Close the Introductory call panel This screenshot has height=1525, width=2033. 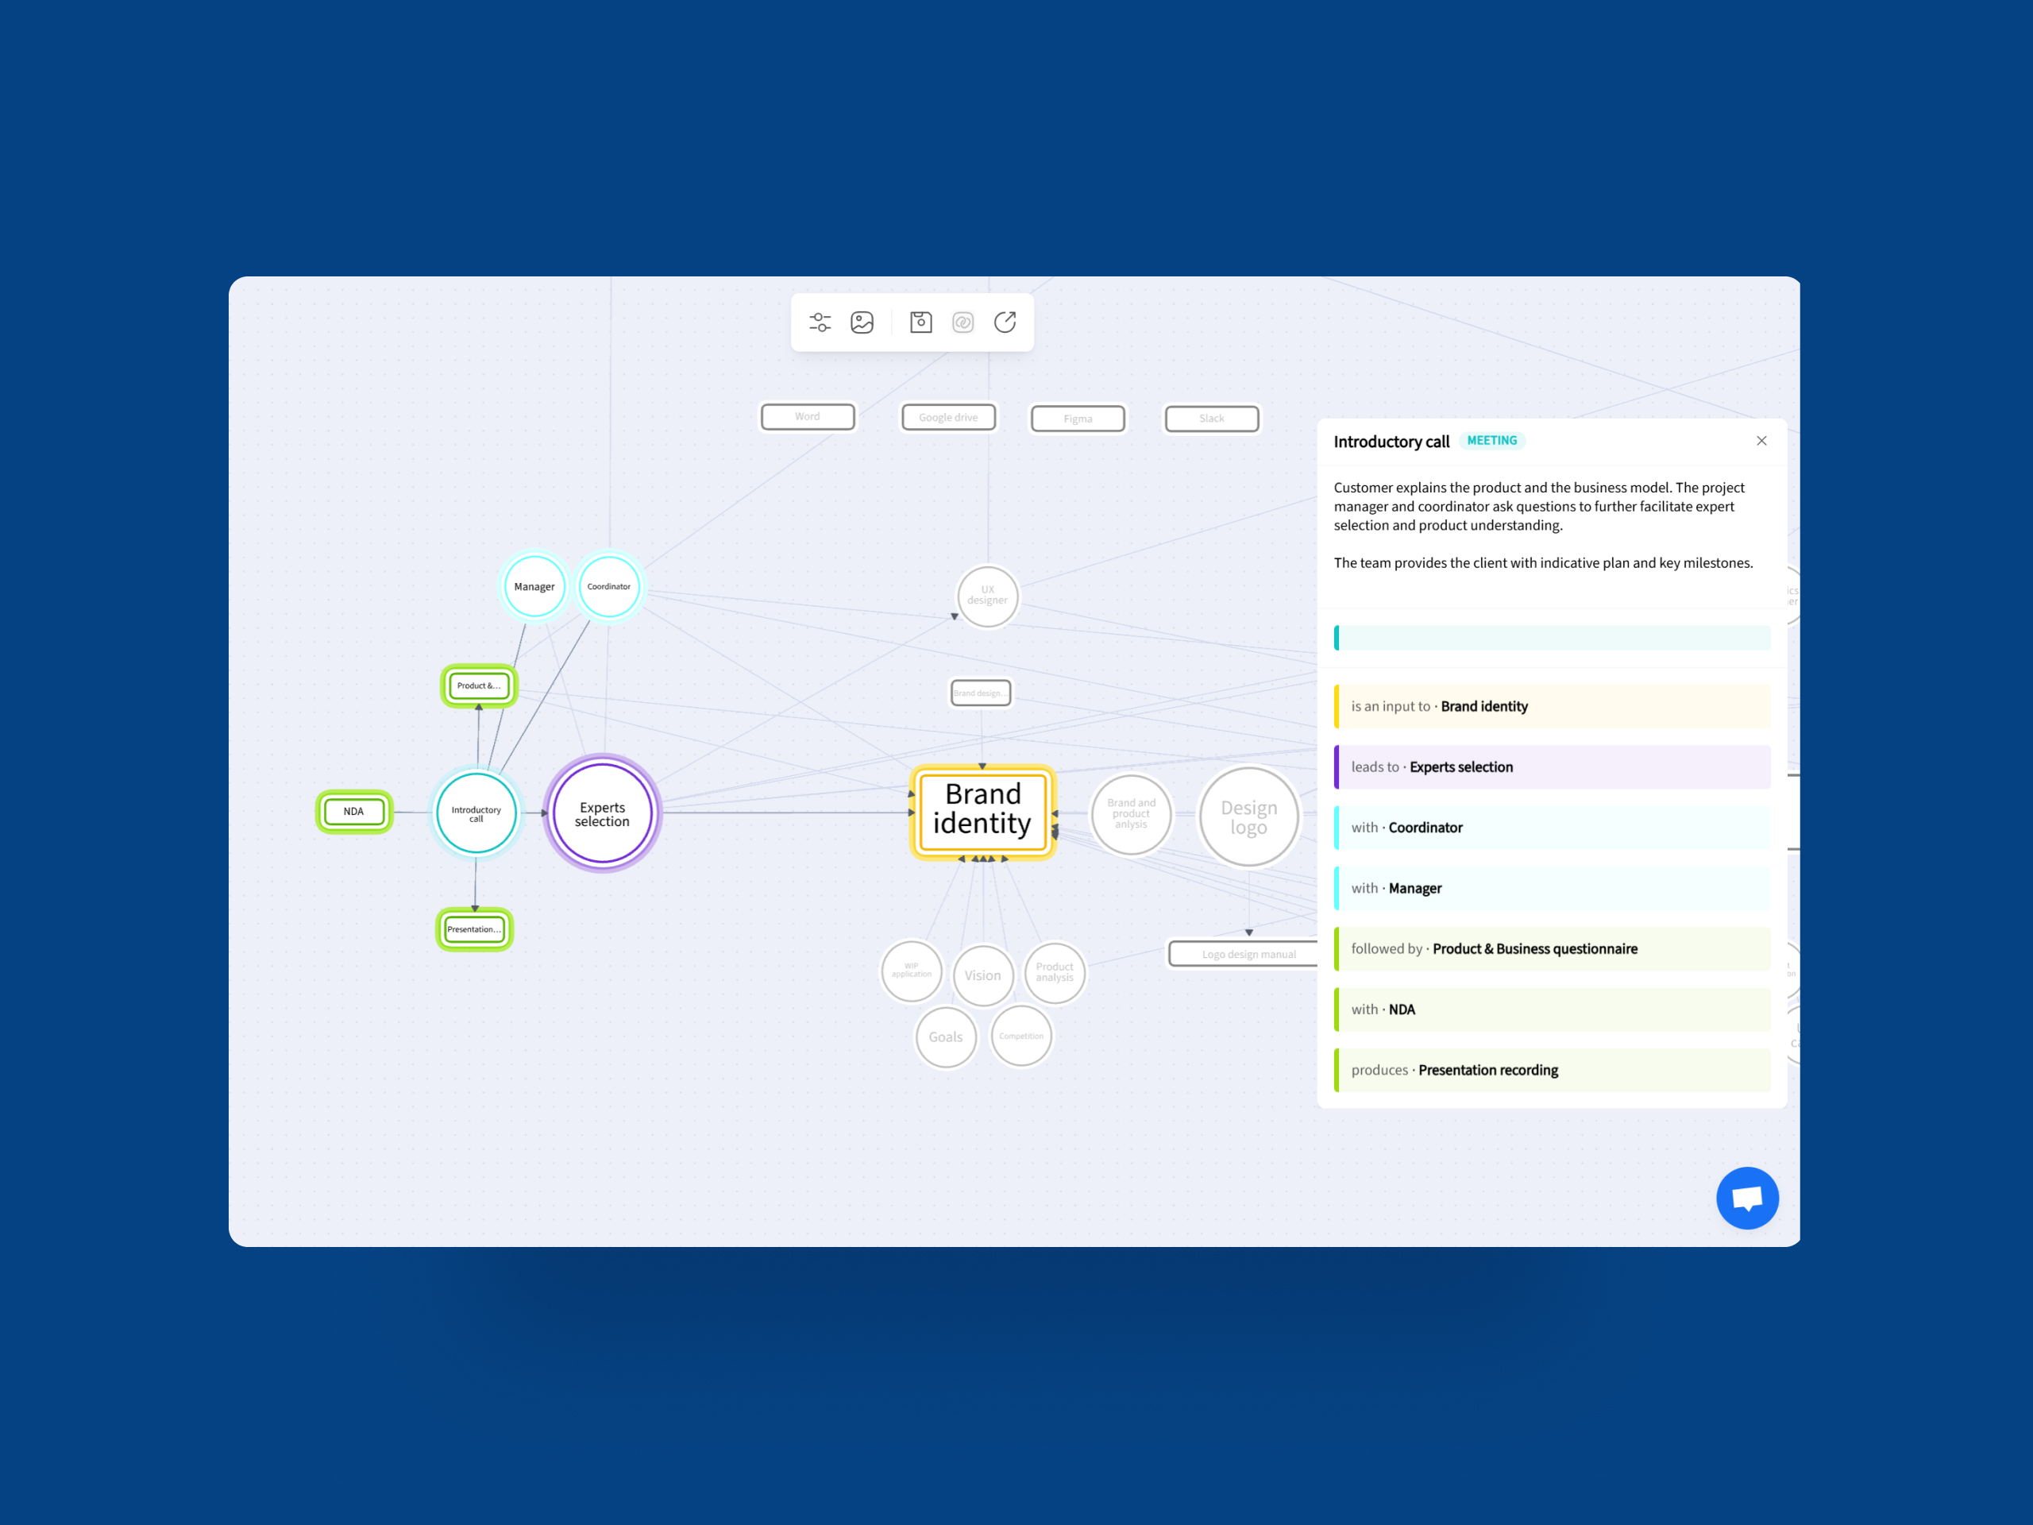(x=1761, y=442)
